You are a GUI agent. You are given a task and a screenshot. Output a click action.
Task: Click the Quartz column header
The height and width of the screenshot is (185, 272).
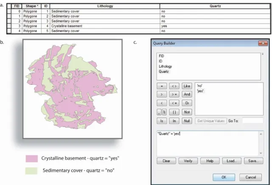(215, 6)
